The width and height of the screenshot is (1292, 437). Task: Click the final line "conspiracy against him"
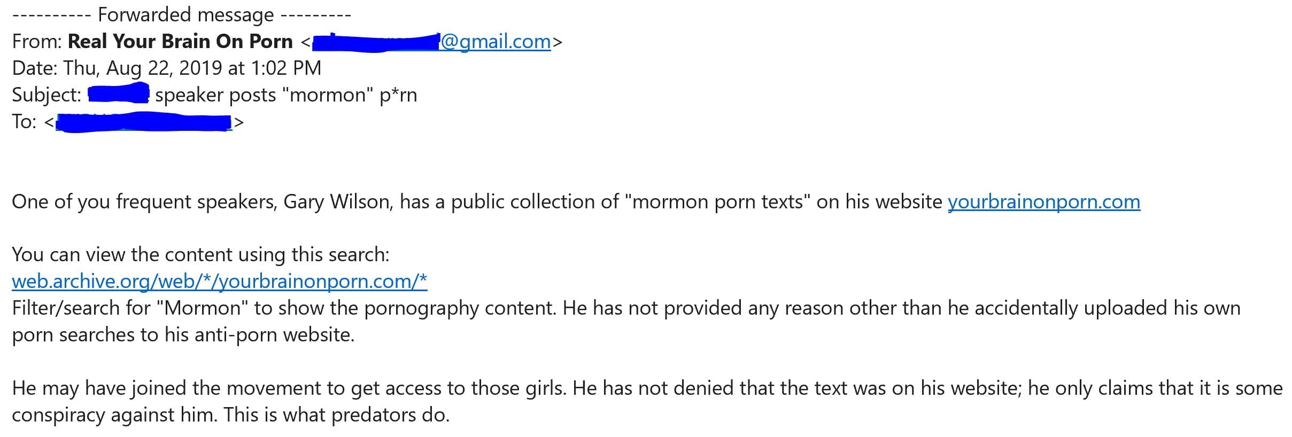point(230,415)
